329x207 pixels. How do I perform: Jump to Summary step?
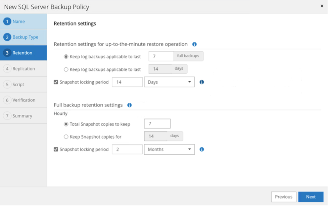(x=23, y=116)
